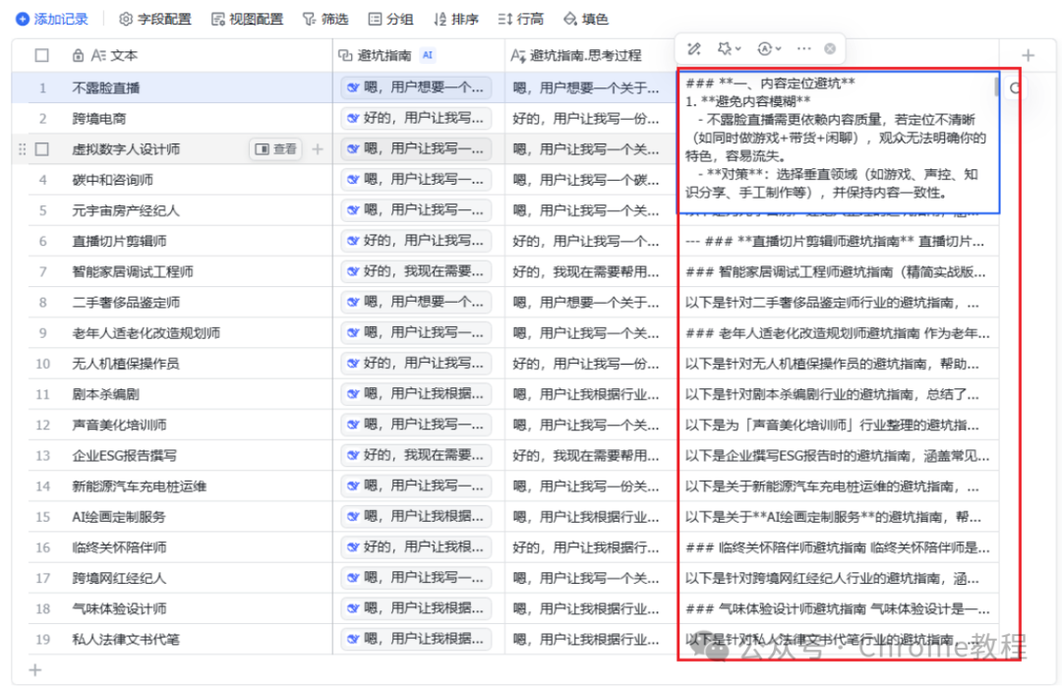Click the cell starting 以下是针对二手奢侈品鉴定师

click(839, 303)
